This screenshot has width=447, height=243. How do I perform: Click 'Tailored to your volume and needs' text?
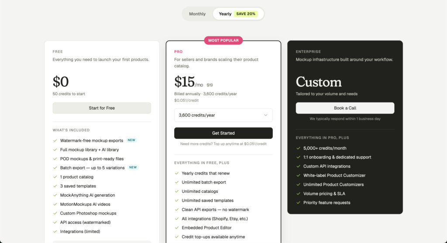click(x=327, y=94)
